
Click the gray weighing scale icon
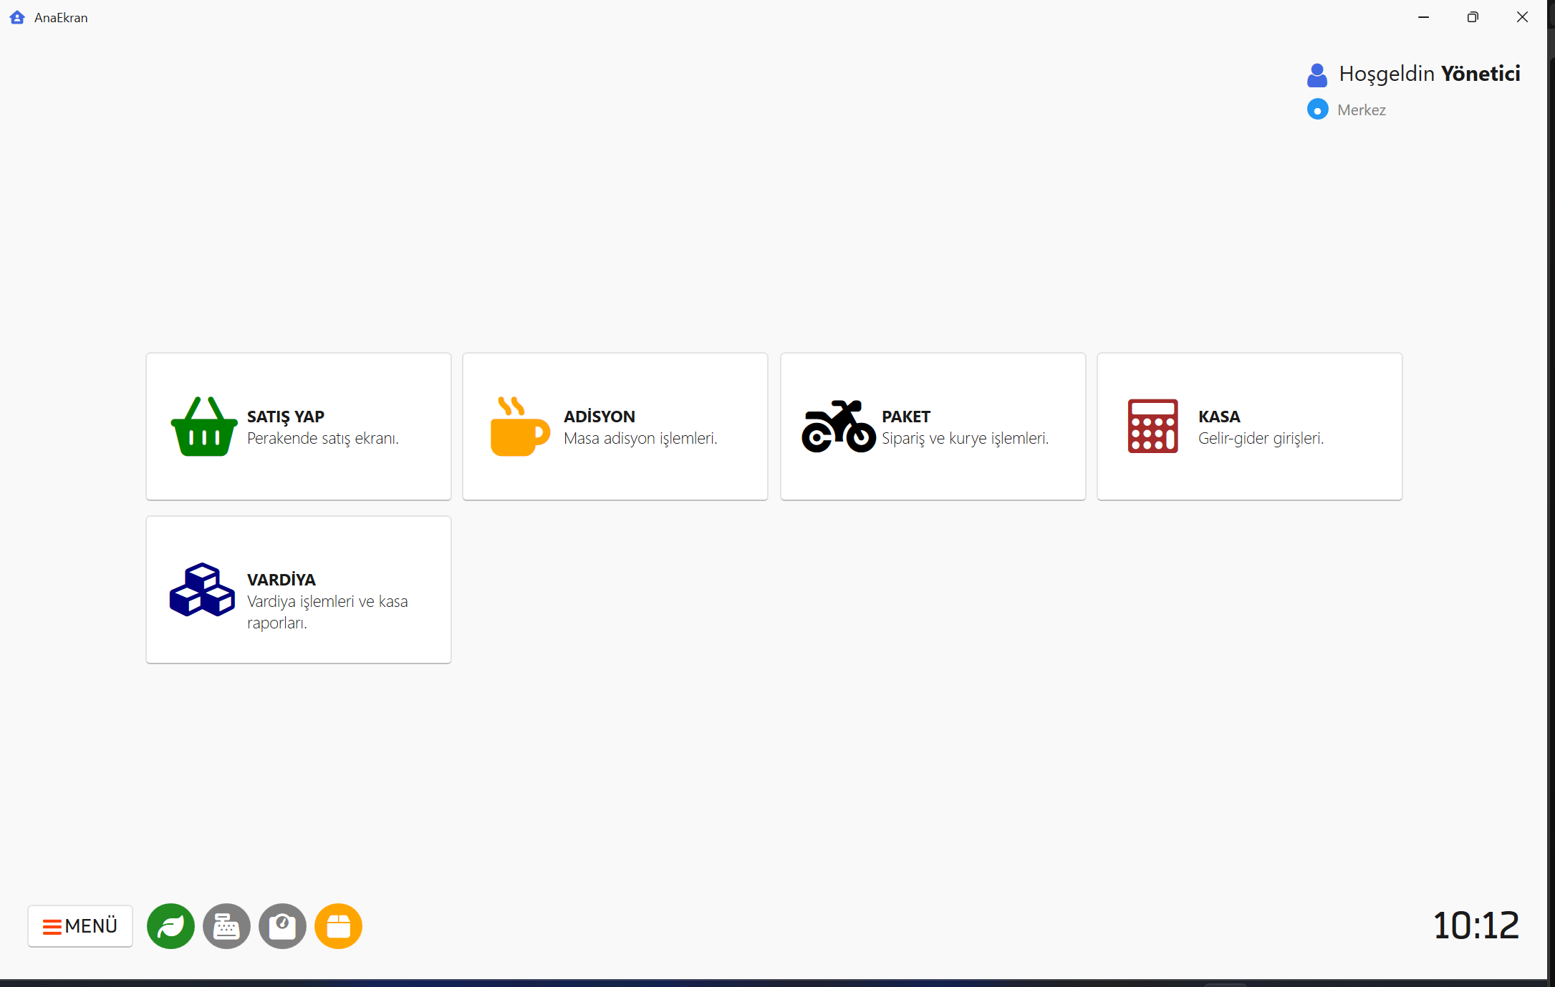(x=282, y=926)
